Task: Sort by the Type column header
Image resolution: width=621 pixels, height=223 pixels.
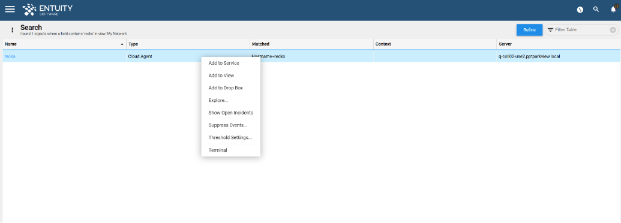Action: pos(188,44)
